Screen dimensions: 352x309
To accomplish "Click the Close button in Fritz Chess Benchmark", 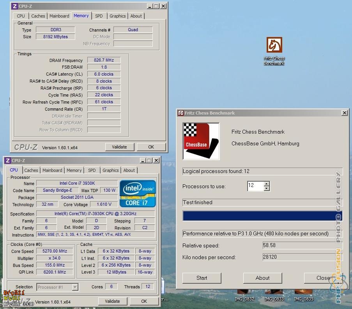I will tap(323, 278).
